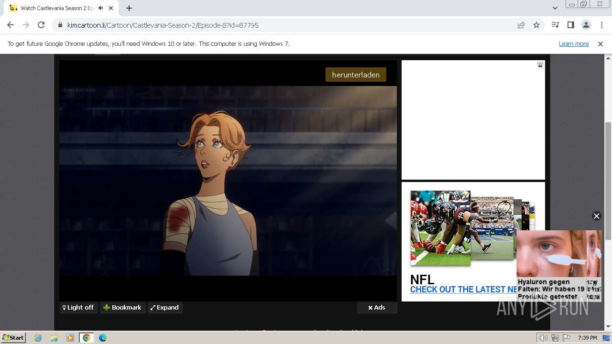Screen dimensions: 612x344
Task: Open the tab search chevron
Action: [555, 8]
